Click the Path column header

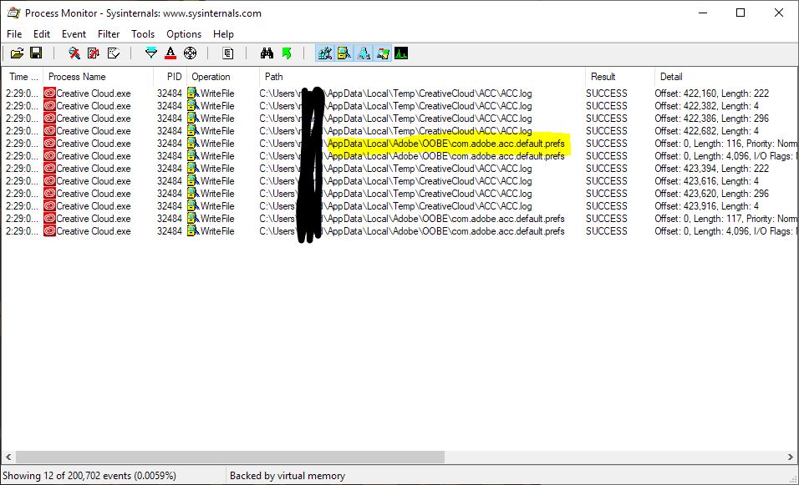point(422,77)
